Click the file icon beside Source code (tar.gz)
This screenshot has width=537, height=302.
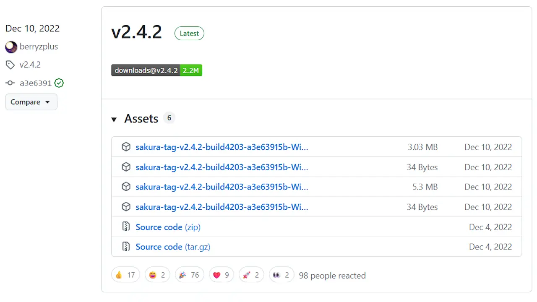pyautogui.click(x=126, y=247)
